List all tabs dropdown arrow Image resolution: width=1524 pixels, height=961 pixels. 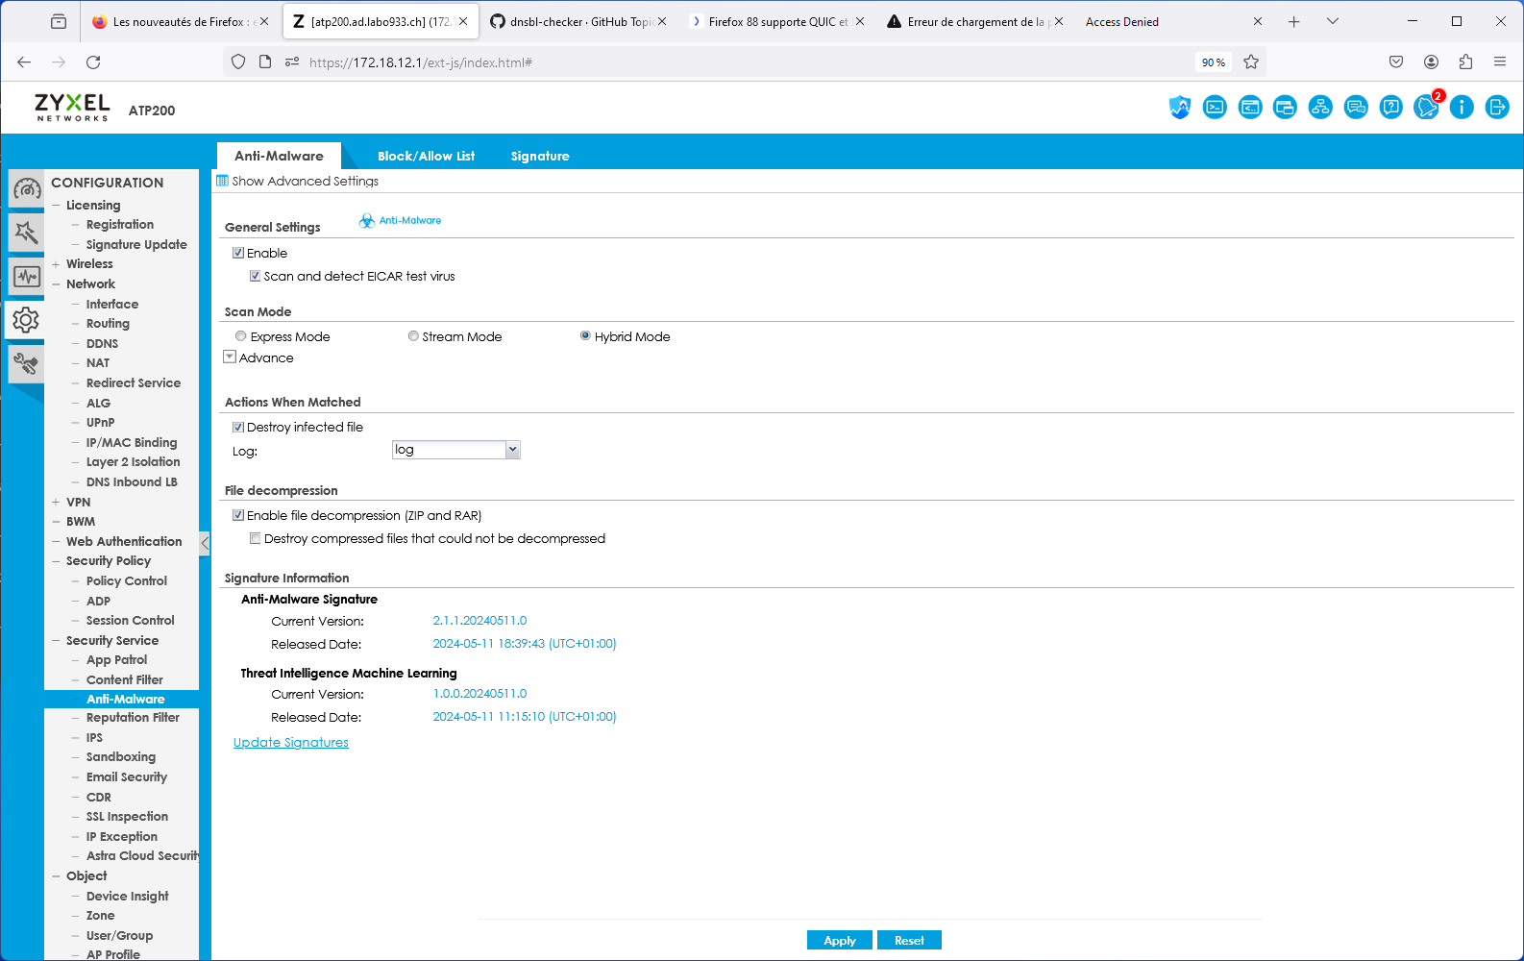[1333, 21]
